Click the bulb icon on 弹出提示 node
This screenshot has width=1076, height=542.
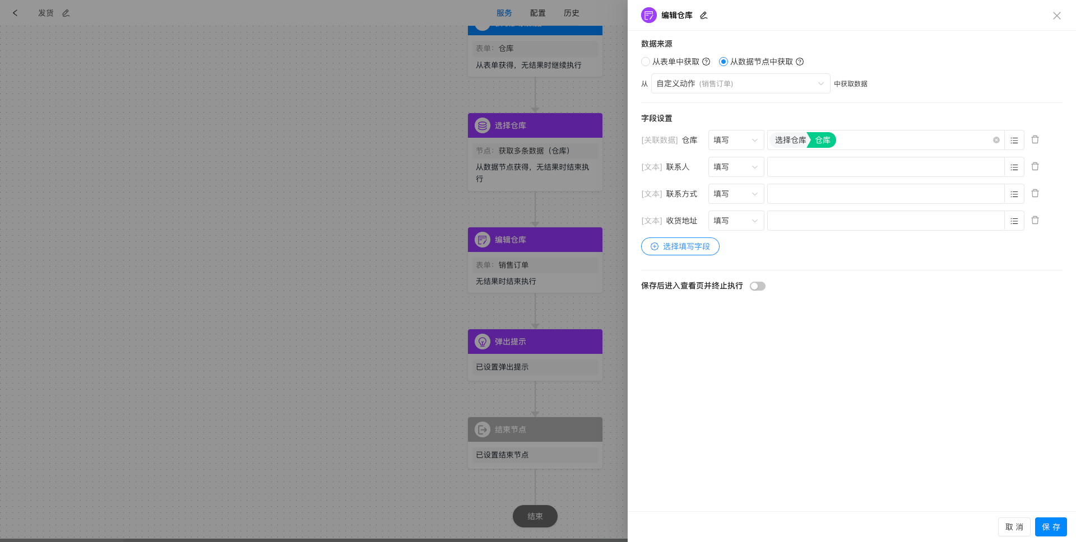[x=483, y=342]
